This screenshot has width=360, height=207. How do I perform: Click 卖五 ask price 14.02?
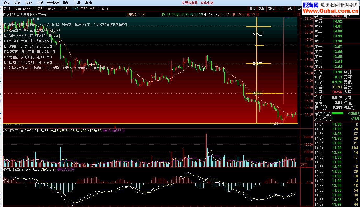click(x=338, y=21)
